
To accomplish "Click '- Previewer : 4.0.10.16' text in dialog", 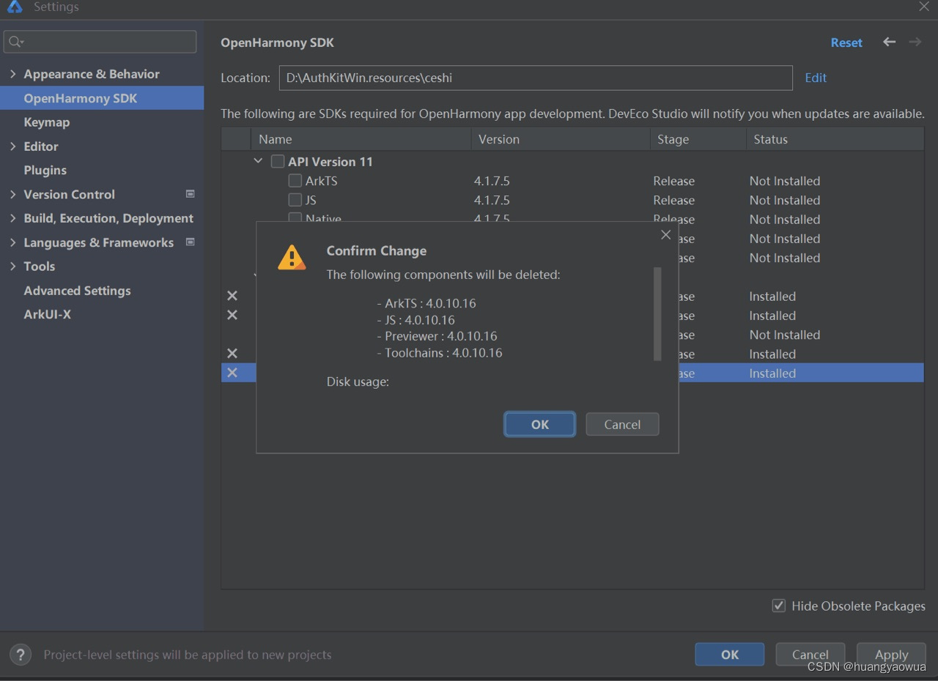I will pos(437,336).
